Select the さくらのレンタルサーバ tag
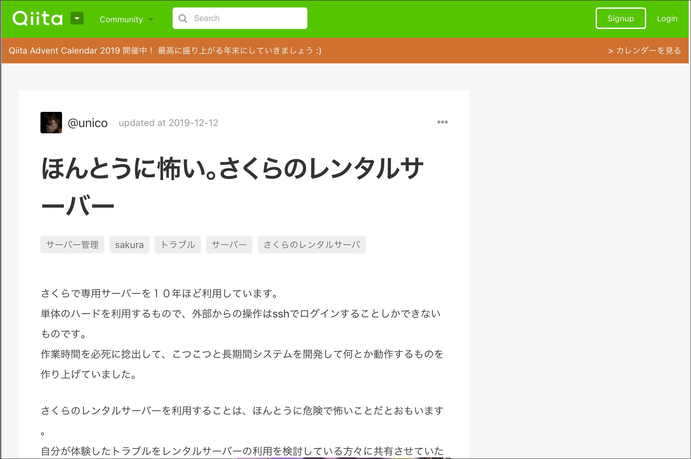This screenshot has height=459, width=691. 312,245
